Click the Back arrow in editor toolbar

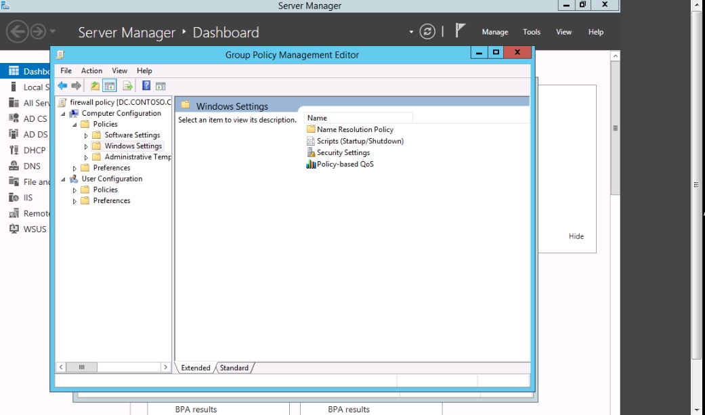point(62,85)
